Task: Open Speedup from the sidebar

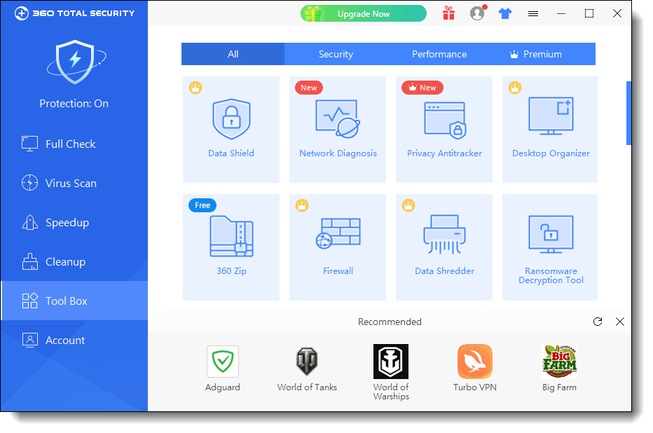Action: pos(74,222)
